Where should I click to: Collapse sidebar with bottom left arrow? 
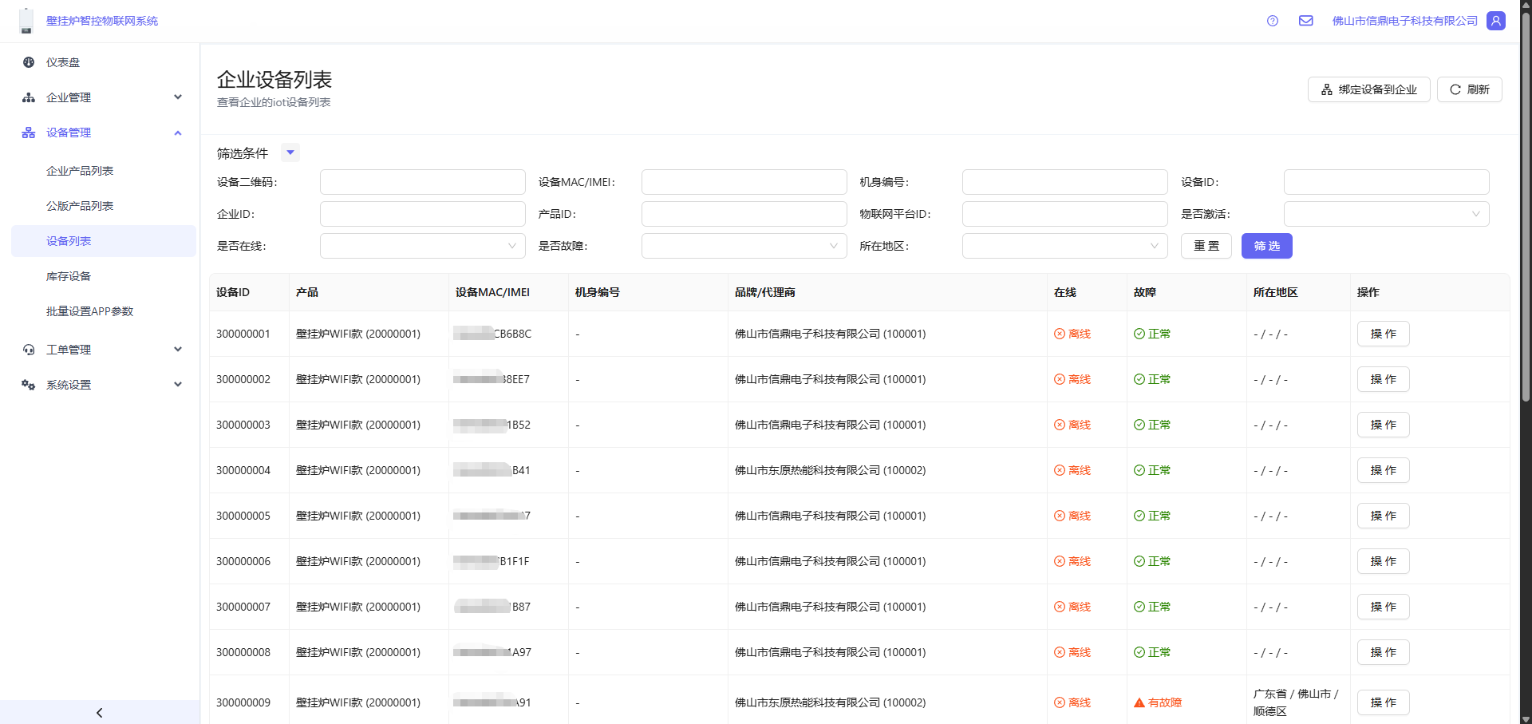pos(99,712)
